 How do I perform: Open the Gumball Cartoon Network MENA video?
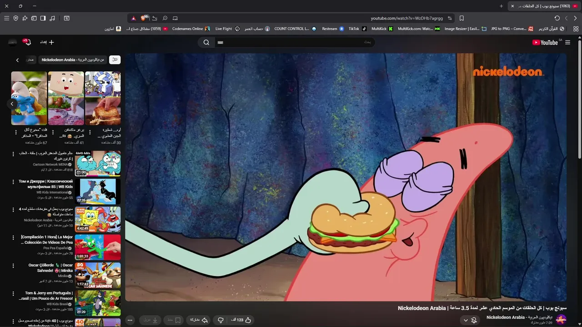[x=98, y=163]
